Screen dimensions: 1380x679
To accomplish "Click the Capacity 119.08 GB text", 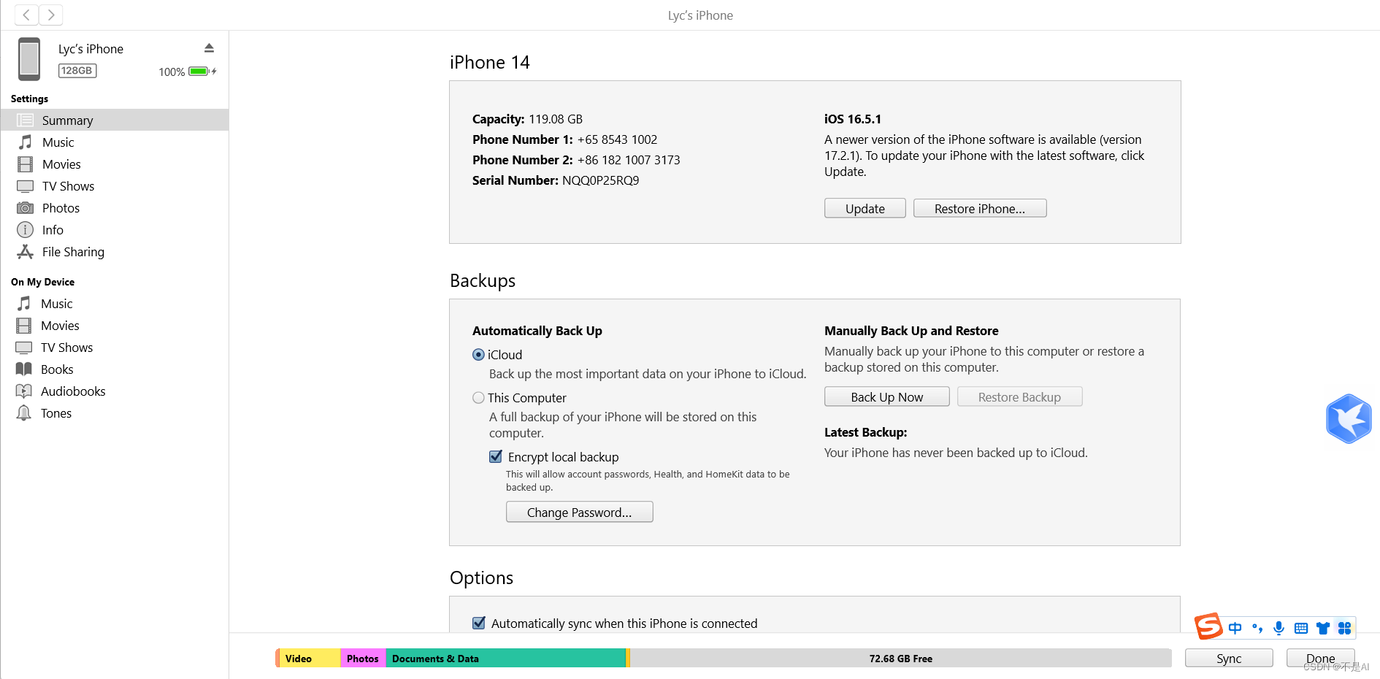I will (x=527, y=119).
